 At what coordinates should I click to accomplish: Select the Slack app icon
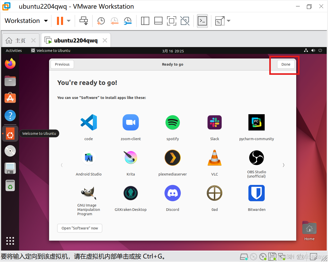point(215,122)
